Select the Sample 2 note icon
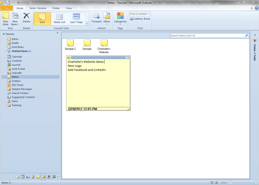 click(x=70, y=45)
